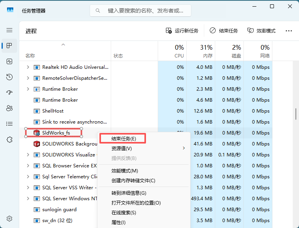Click the Sink to receive asynchronous icon
This screenshot has width=299, height=228.
37,122
